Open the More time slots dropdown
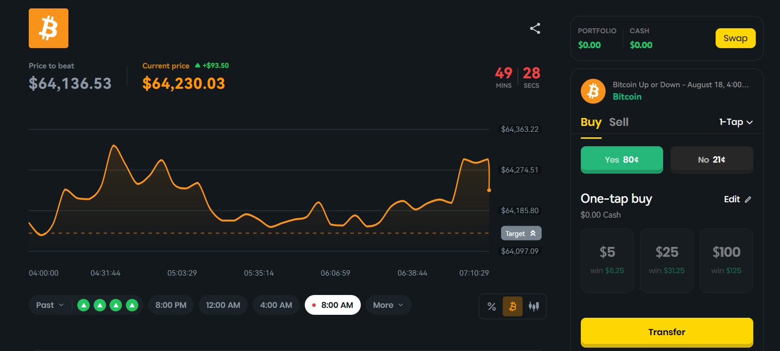Image resolution: width=780 pixels, height=351 pixels. tap(389, 305)
